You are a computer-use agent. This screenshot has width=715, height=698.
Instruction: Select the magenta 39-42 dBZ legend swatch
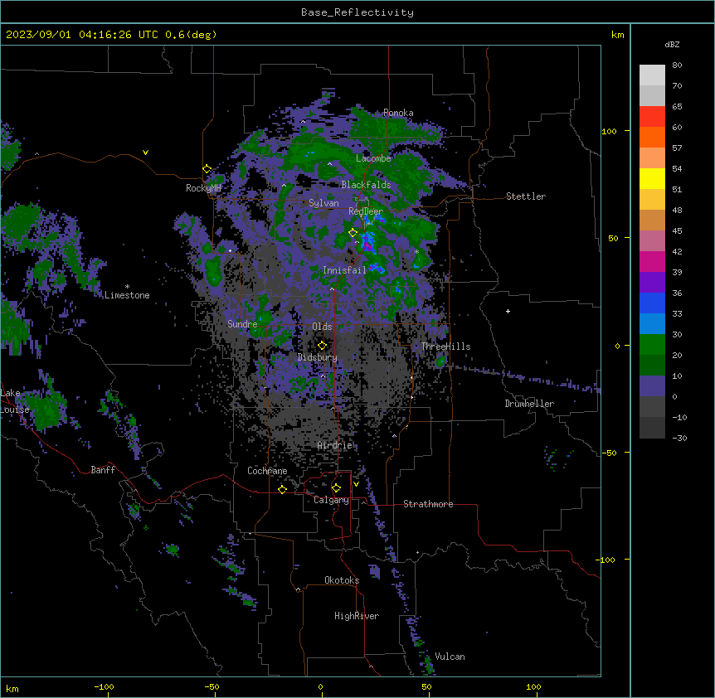tap(652, 261)
